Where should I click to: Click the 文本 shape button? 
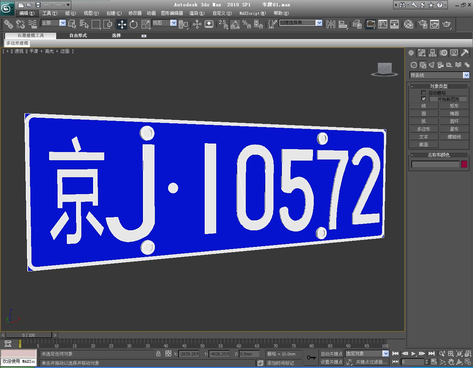coord(423,137)
